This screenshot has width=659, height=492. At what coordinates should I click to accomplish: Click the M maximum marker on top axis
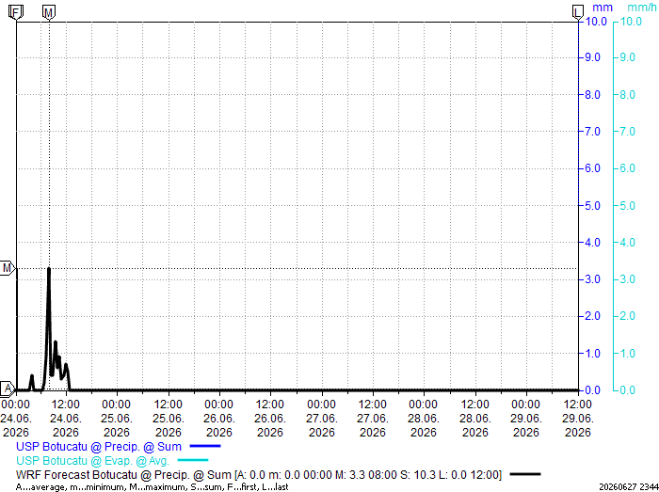click(49, 12)
